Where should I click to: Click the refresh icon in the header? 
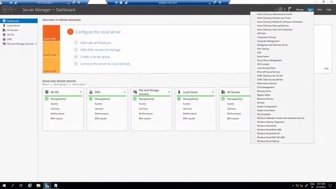(280, 9)
